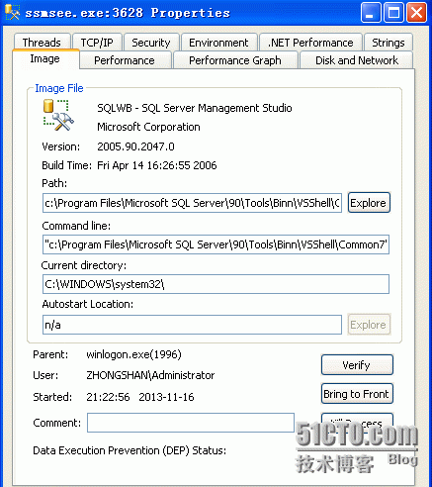Select the Image tab
The width and height of the screenshot is (432, 487).
click(x=45, y=58)
